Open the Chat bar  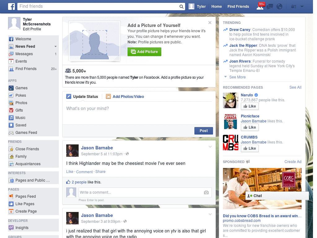[x=277, y=196]
